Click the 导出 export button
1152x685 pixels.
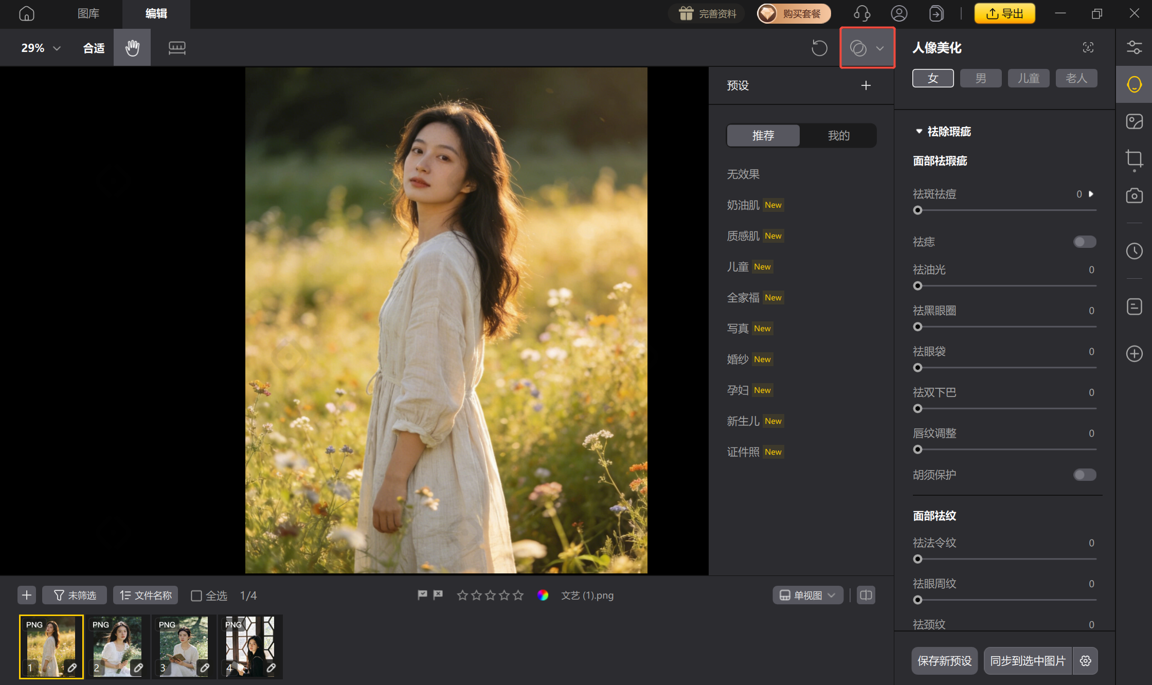(x=1004, y=13)
